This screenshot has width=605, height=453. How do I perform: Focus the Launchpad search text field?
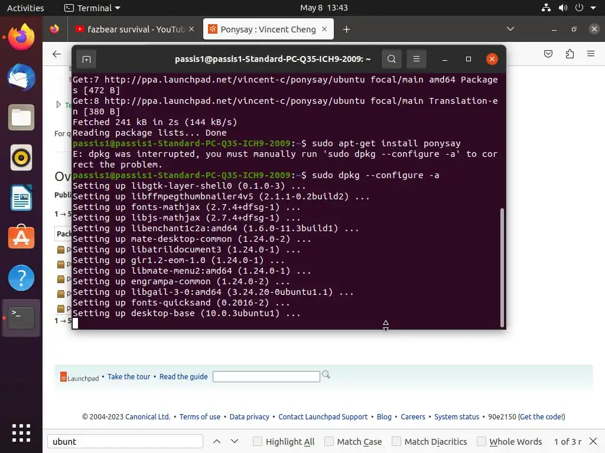[x=266, y=376]
